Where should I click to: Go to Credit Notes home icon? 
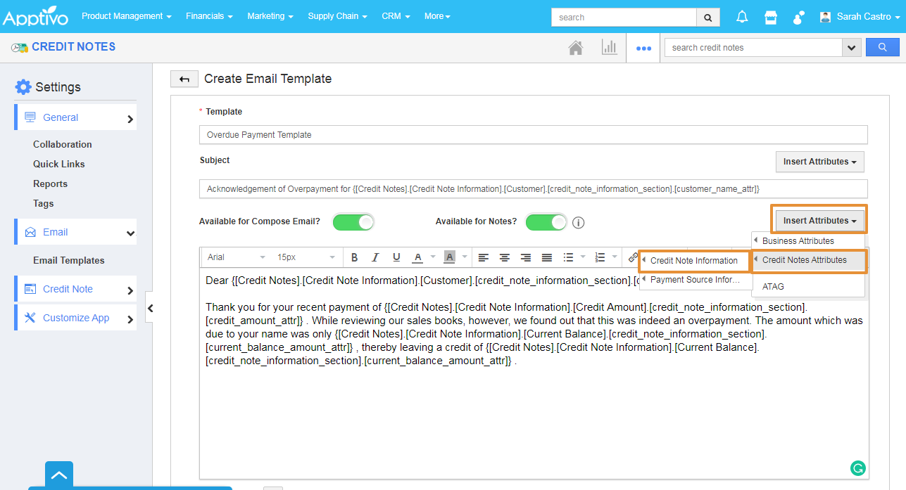[576, 48]
